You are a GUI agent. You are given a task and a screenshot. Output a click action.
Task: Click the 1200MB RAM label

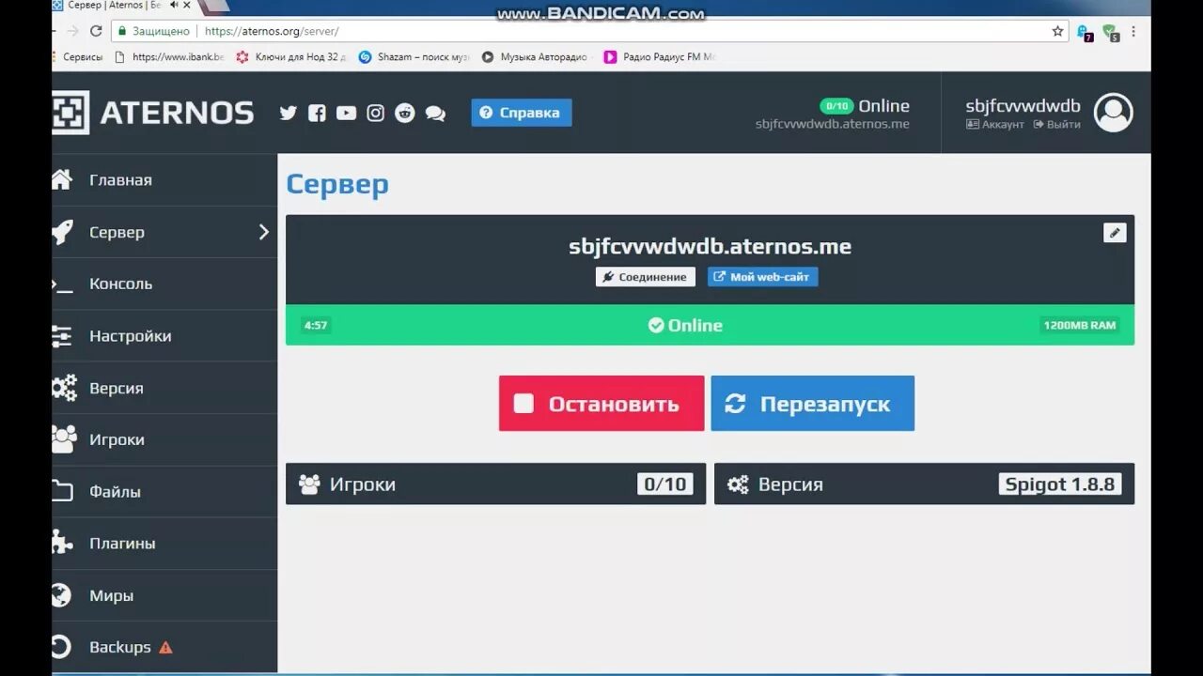tap(1080, 326)
